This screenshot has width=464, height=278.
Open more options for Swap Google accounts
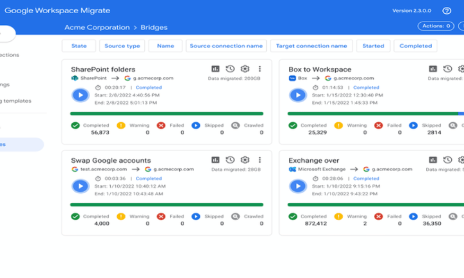(259, 160)
